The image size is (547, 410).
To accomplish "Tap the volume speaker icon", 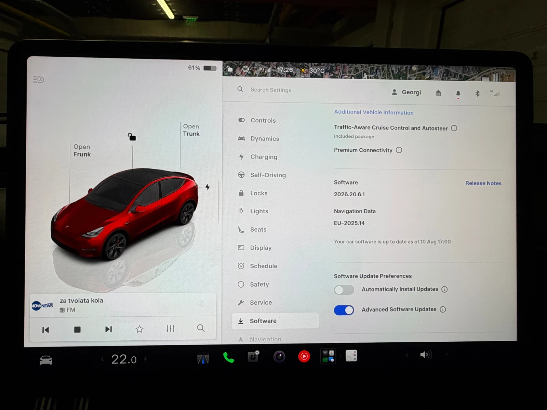I will [426, 355].
